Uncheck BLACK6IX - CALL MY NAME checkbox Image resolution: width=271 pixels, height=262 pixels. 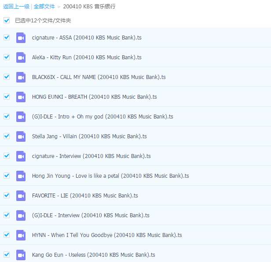[7, 77]
